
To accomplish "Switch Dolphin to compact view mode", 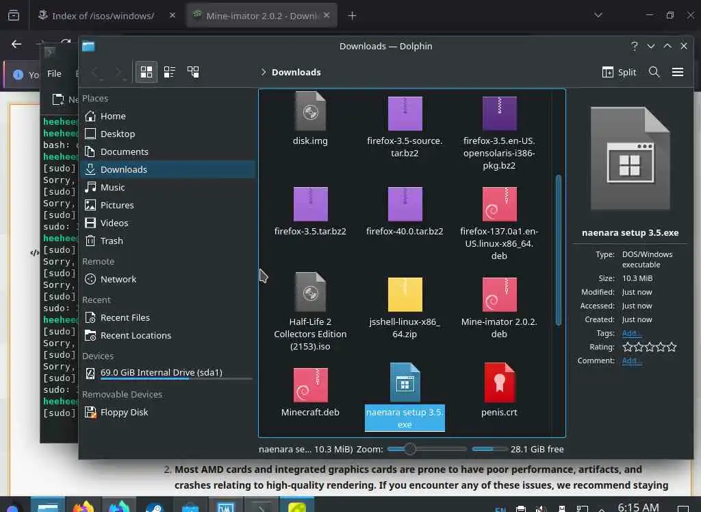I will (170, 72).
